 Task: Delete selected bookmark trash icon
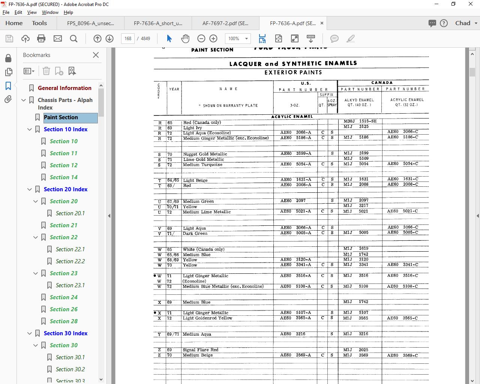[46, 71]
